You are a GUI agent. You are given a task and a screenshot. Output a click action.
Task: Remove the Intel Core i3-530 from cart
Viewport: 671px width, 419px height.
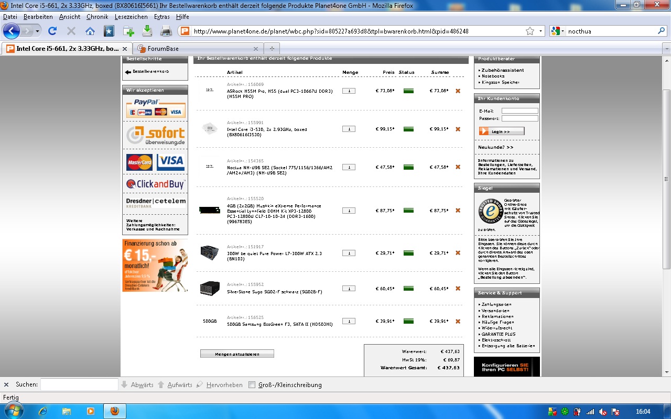pos(458,129)
